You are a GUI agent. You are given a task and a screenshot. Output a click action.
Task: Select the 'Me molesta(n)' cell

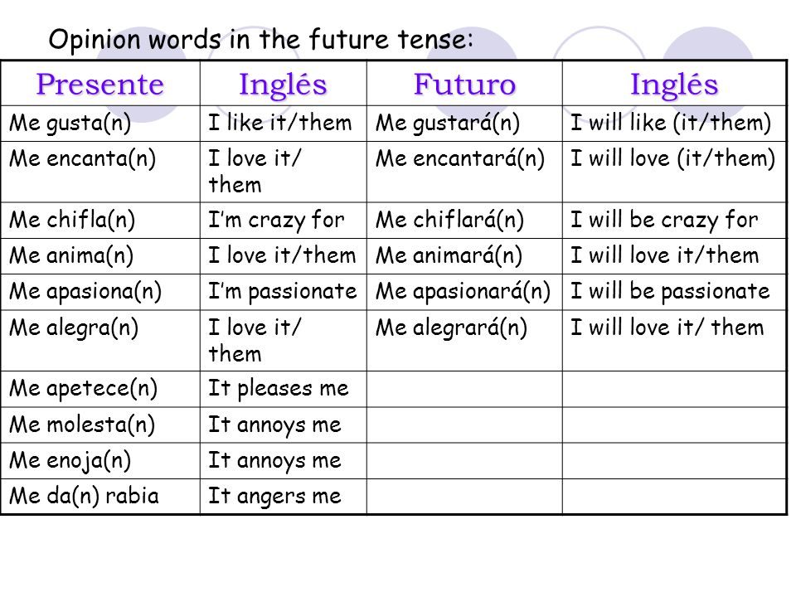click(x=100, y=425)
